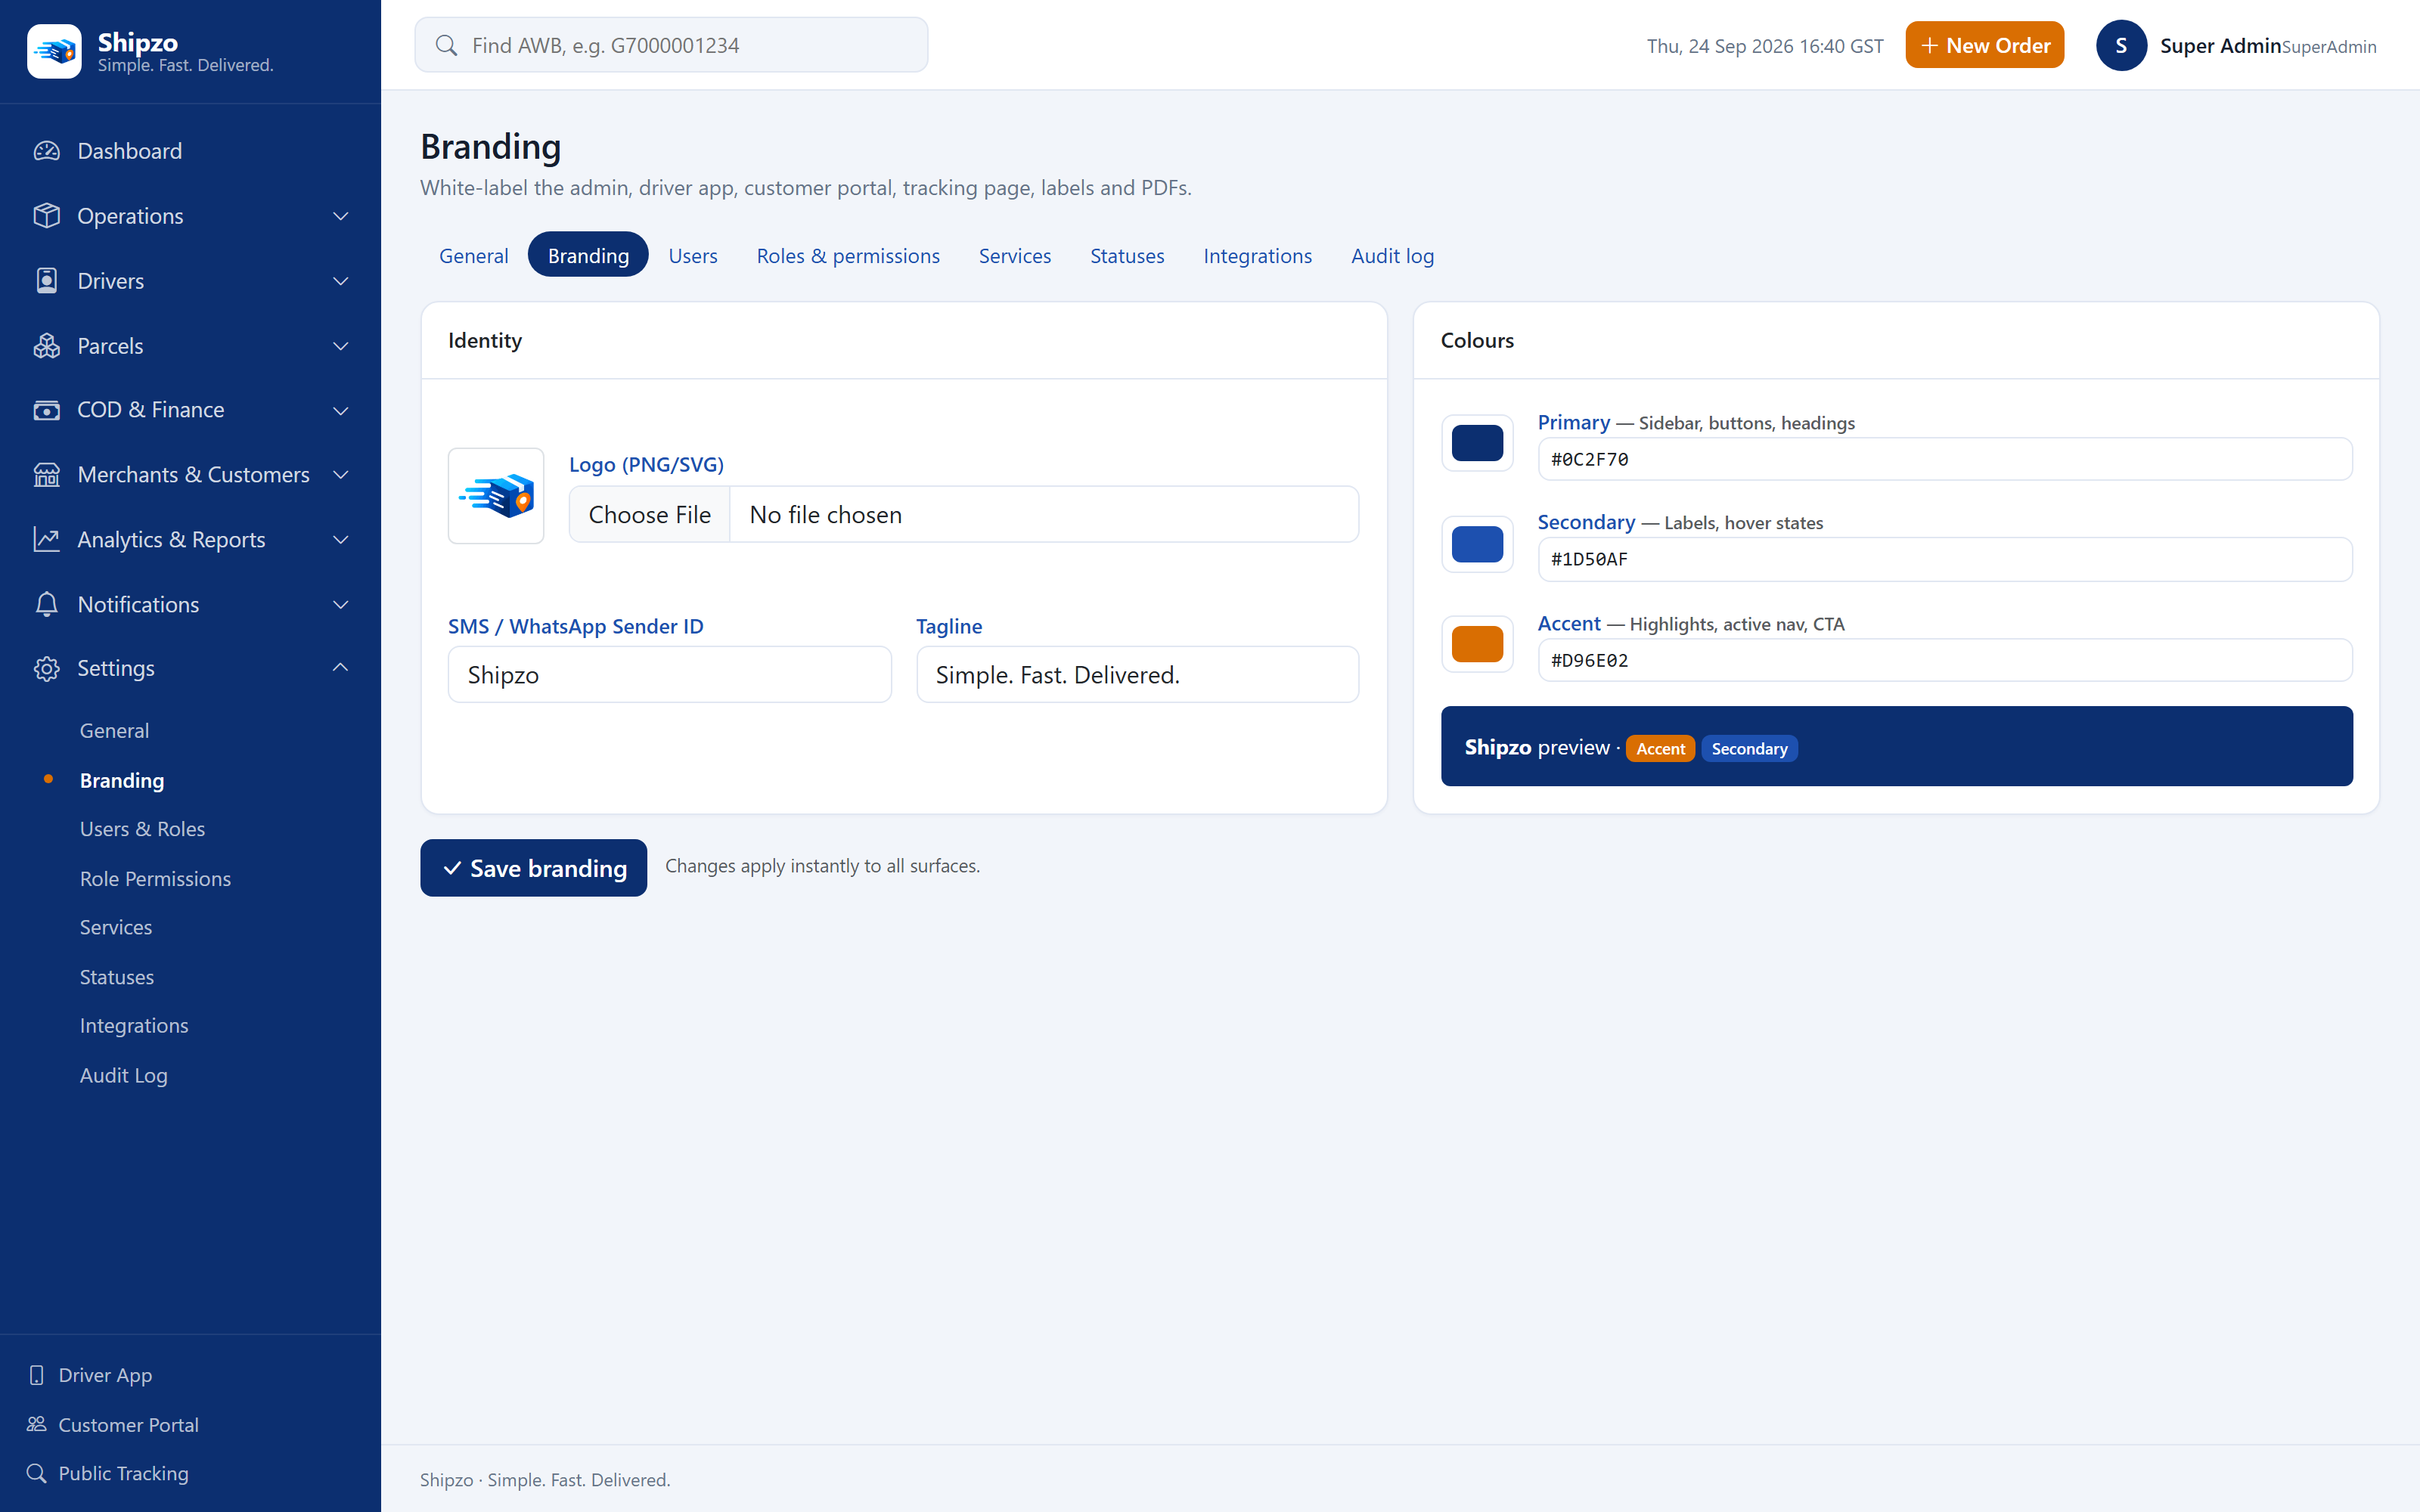Expand the Parcels menu chevron

click(341, 346)
